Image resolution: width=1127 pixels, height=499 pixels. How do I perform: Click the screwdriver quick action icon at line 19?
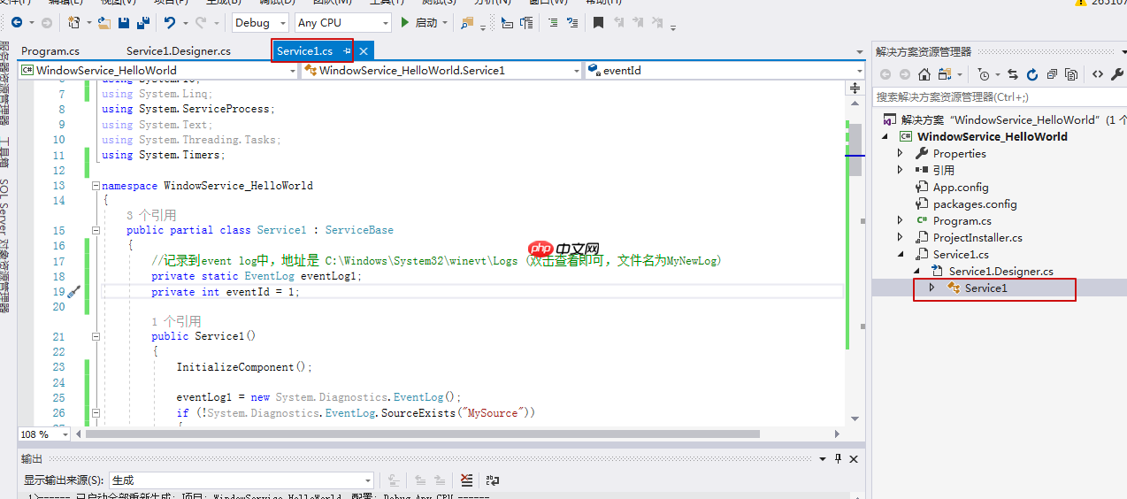[x=73, y=292]
